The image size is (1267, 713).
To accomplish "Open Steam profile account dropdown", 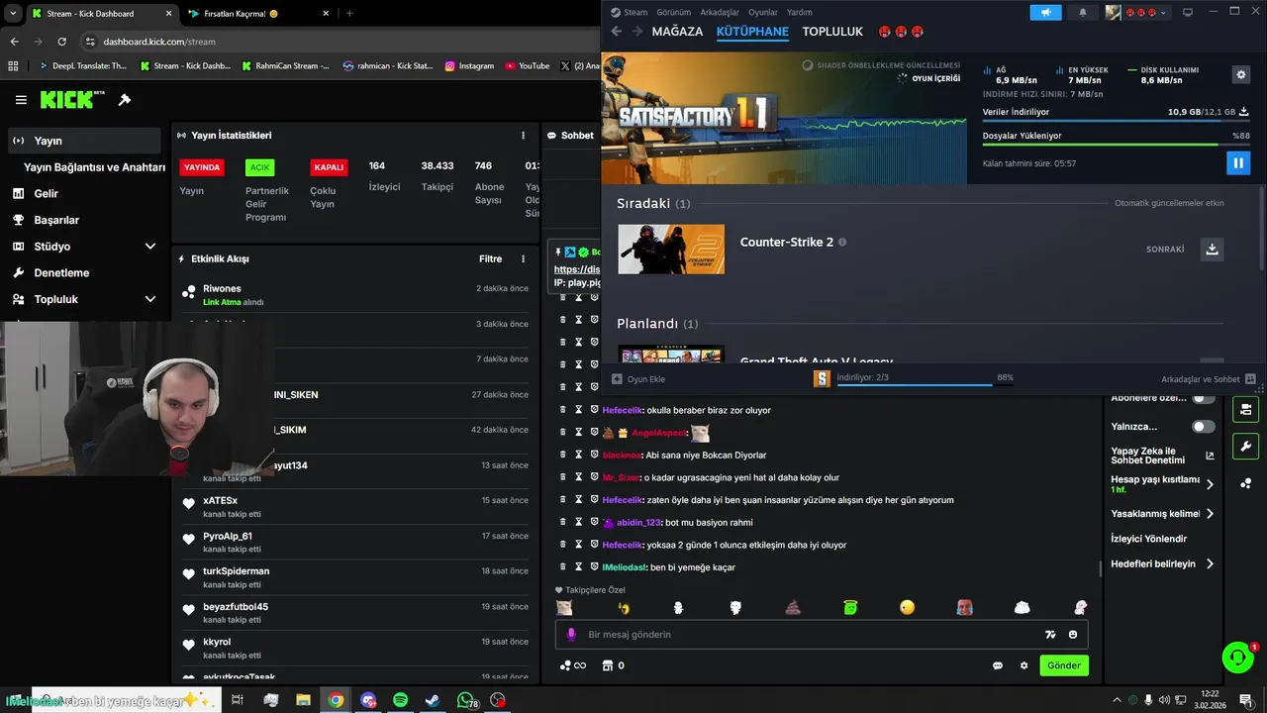I will pos(1137,12).
